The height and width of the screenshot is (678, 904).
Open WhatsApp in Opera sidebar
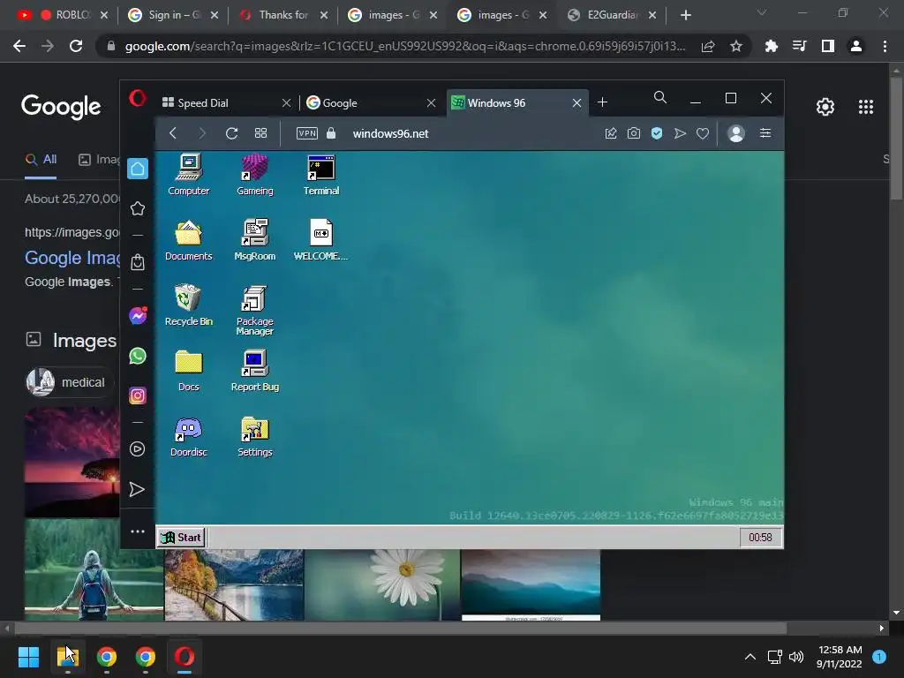137,356
